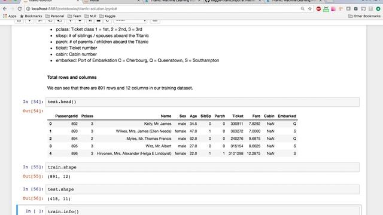Open the Personal bookmarks folder

(54, 16)
